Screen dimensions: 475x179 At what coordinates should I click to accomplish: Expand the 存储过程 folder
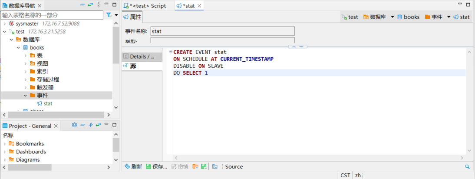click(x=26, y=80)
